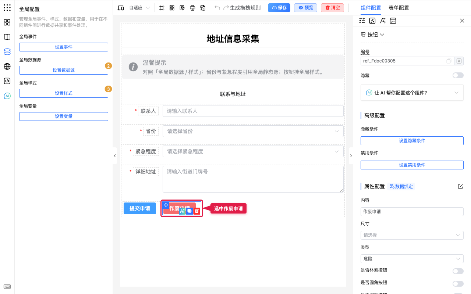Open the sliders settings tab icon
Screen dimensions: 471x294
point(362,21)
